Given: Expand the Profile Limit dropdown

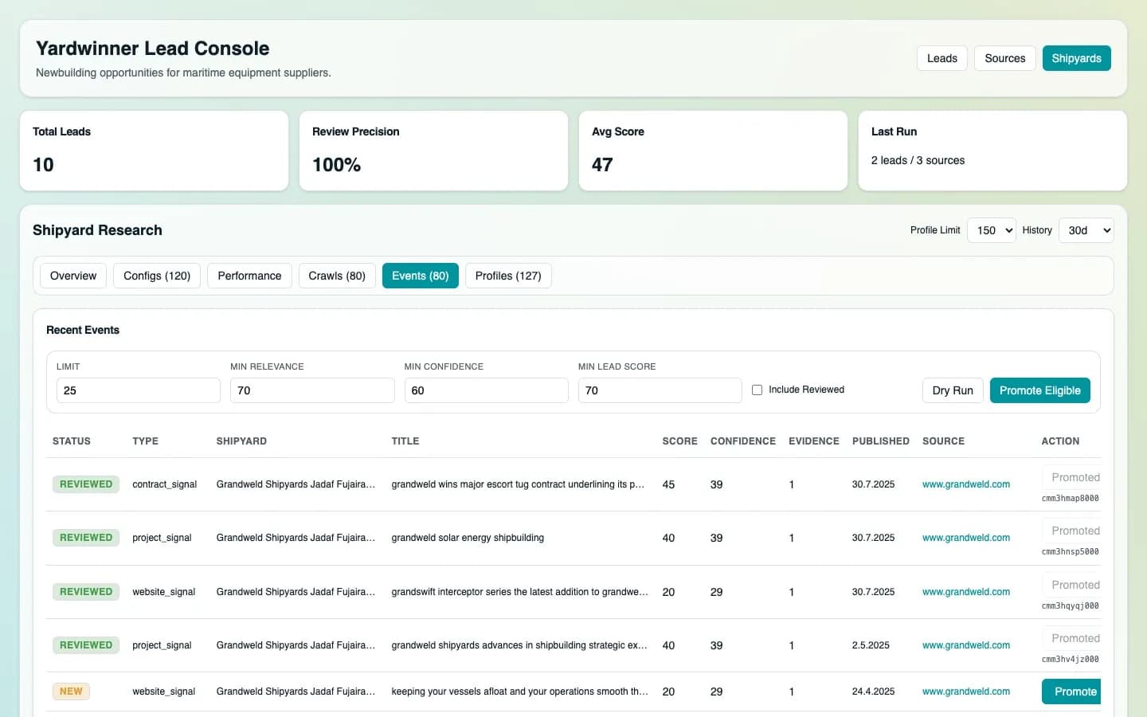Looking at the screenshot, I should pos(991,230).
